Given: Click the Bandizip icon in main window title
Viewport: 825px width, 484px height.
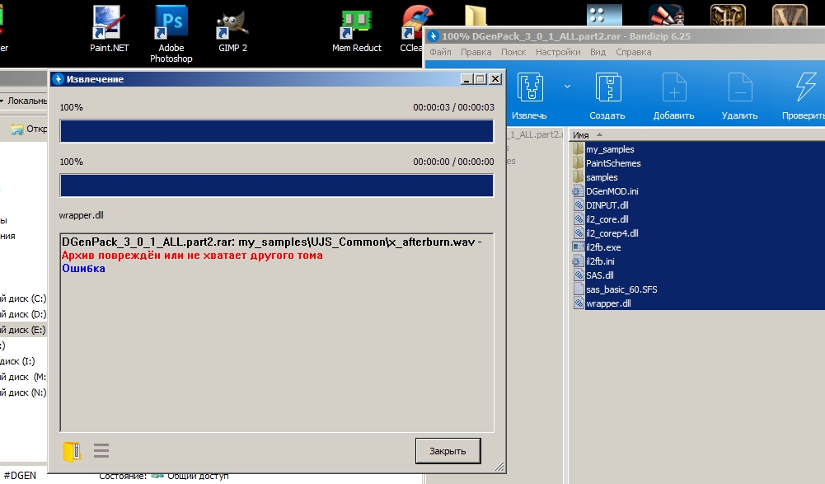Looking at the screenshot, I should click(433, 36).
